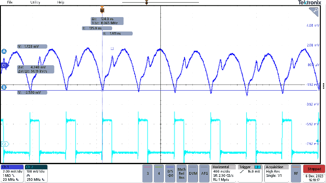Open the File menu

[x=10, y=3]
